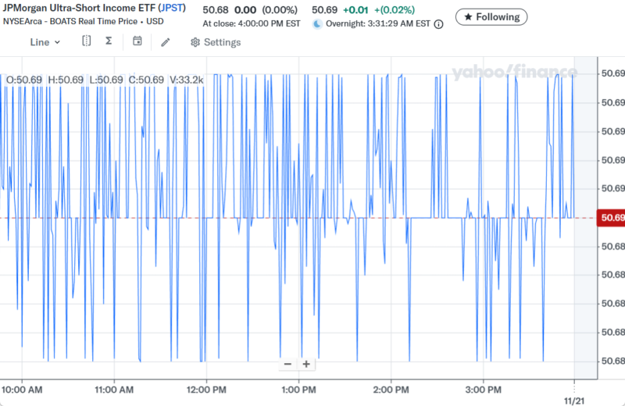Viewport: 625px width, 406px height.
Task: Click the red current price label 50.69
Action: [609, 217]
